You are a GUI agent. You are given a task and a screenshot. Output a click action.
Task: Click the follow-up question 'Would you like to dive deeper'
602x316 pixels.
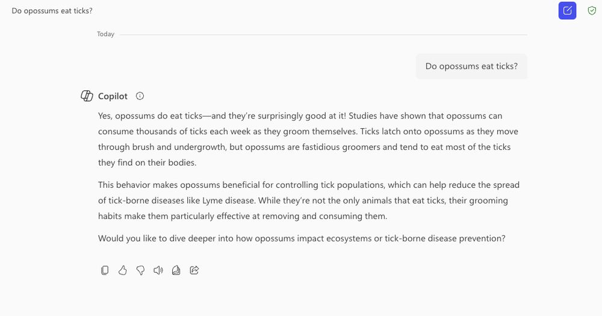[302, 238]
